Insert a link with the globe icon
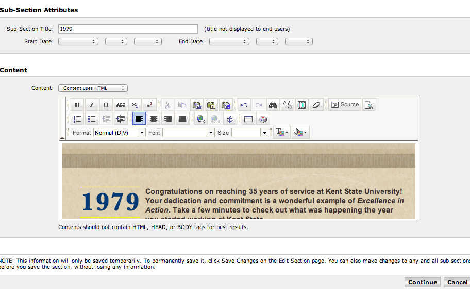Image resolution: width=470 pixels, height=293 pixels. pyautogui.click(x=200, y=119)
